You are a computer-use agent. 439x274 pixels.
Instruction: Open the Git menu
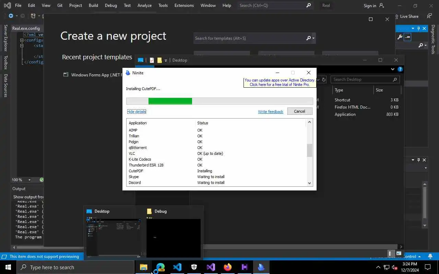[x=60, y=5]
